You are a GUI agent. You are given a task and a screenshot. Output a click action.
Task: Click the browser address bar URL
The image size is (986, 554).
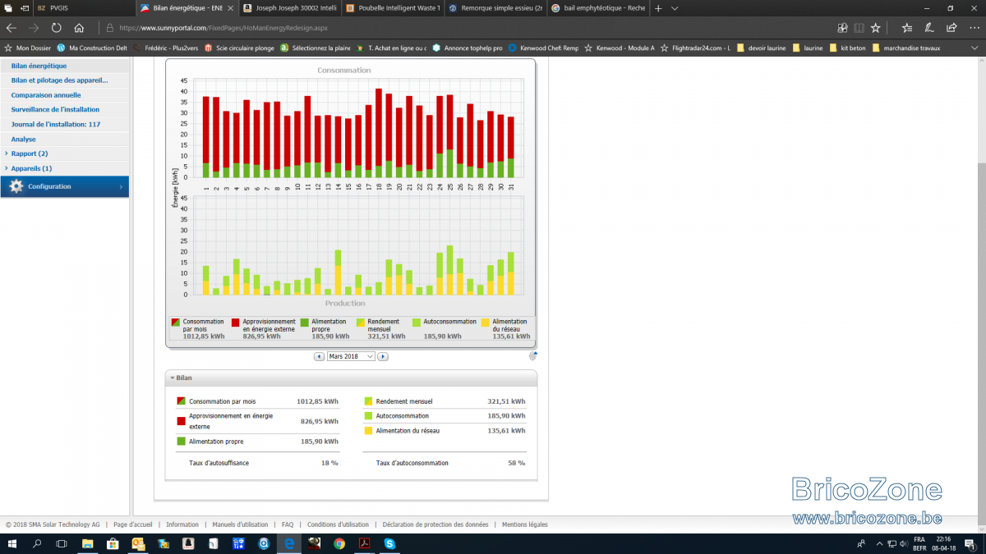[x=223, y=27]
